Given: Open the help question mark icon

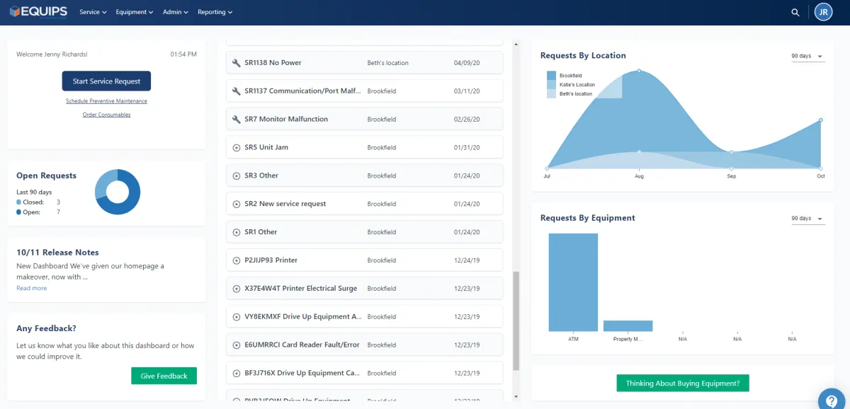Looking at the screenshot, I should pyautogui.click(x=832, y=400).
